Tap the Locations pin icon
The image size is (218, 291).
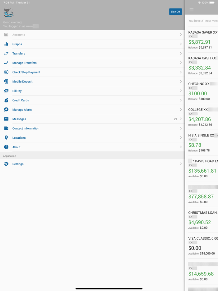click(x=6, y=138)
